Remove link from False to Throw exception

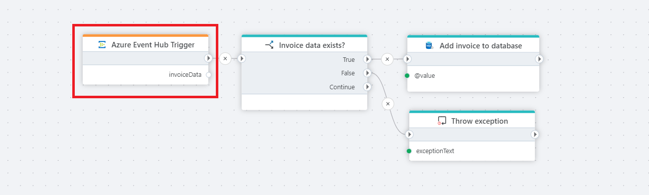click(387, 104)
